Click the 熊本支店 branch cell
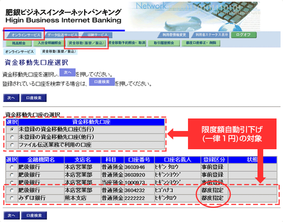 82,198
